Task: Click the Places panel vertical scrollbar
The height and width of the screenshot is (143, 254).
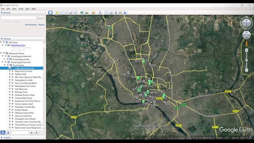Action: coord(44,85)
